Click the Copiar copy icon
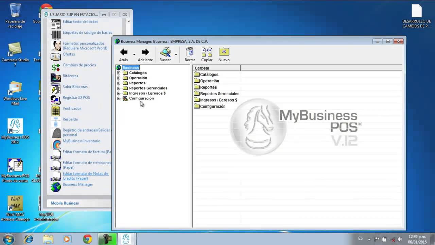The width and height of the screenshot is (435, 245). (207, 52)
